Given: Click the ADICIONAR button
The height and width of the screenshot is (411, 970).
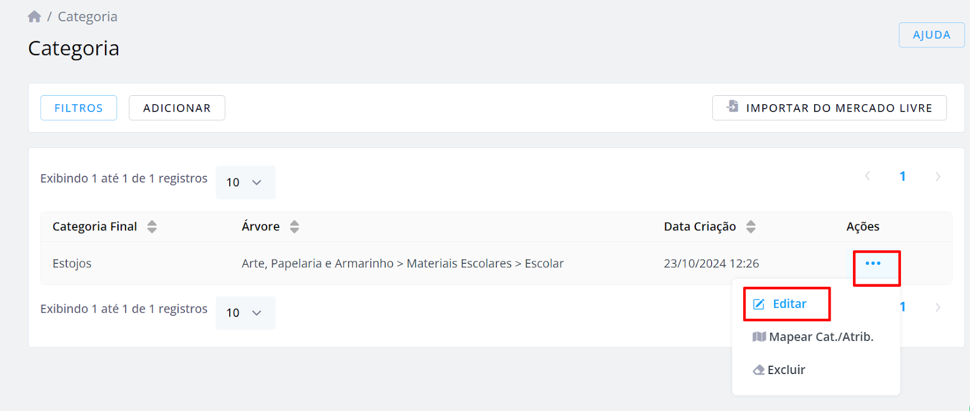Looking at the screenshot, I should point(177,108).
